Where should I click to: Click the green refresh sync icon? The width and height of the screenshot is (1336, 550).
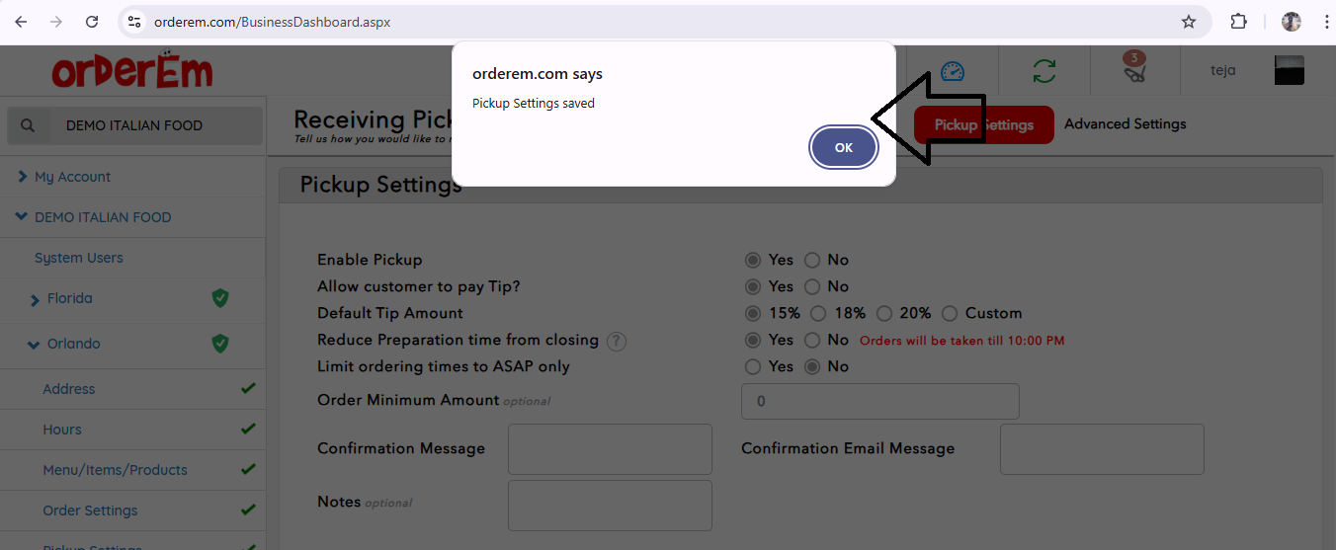(1044, 71)
